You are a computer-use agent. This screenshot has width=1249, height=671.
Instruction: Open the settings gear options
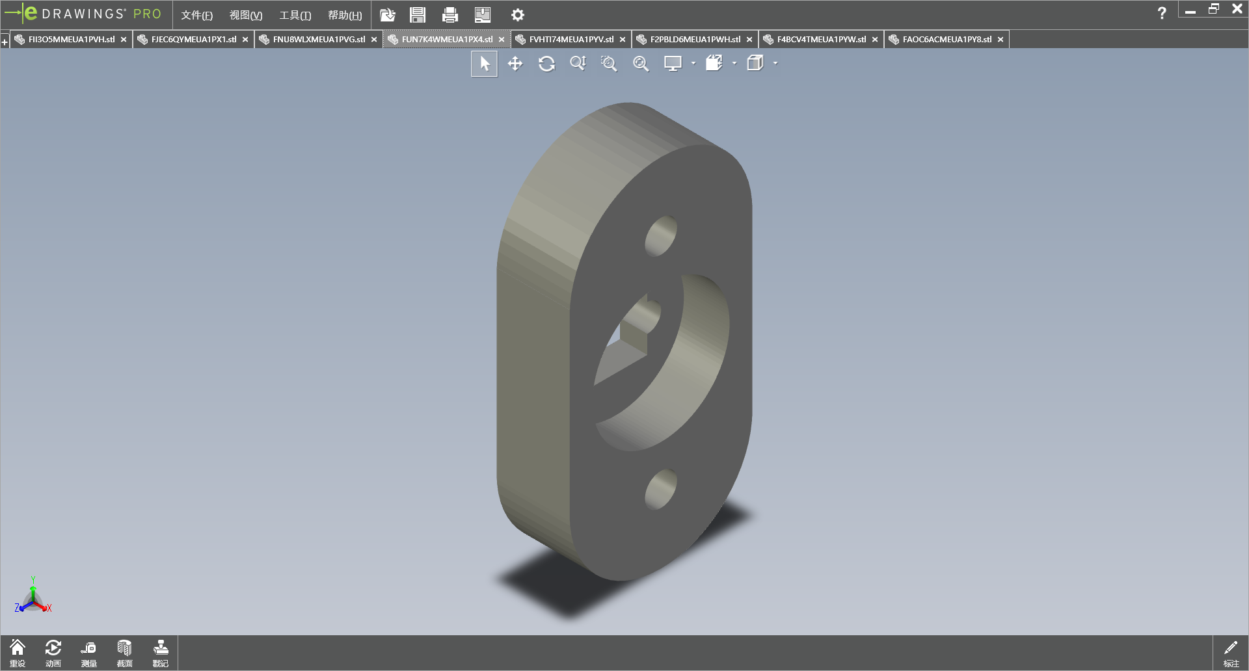518,15
